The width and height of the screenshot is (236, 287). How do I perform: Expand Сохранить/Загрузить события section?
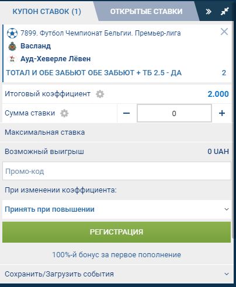pyautogui.click(x=117, y=274)
